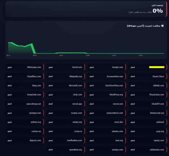Open the Whatsapp.com status card
This screenshot has height=156, width=169.
tap(25, 67)
